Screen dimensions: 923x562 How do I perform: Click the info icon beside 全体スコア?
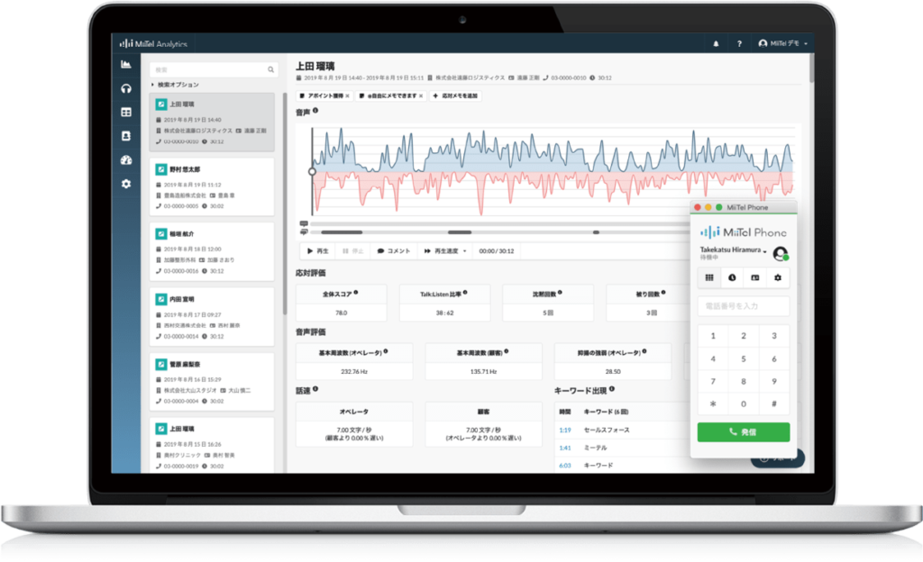click(355, 293)
